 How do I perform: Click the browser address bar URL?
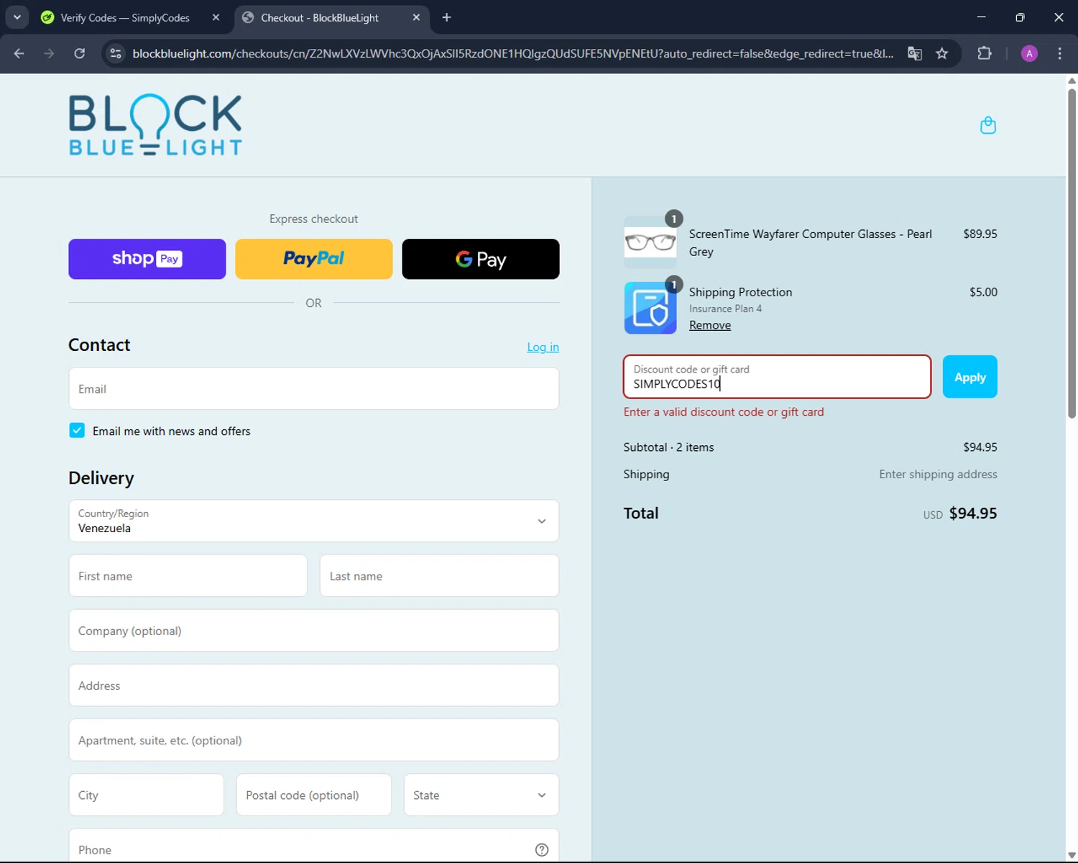pos(513,53)
